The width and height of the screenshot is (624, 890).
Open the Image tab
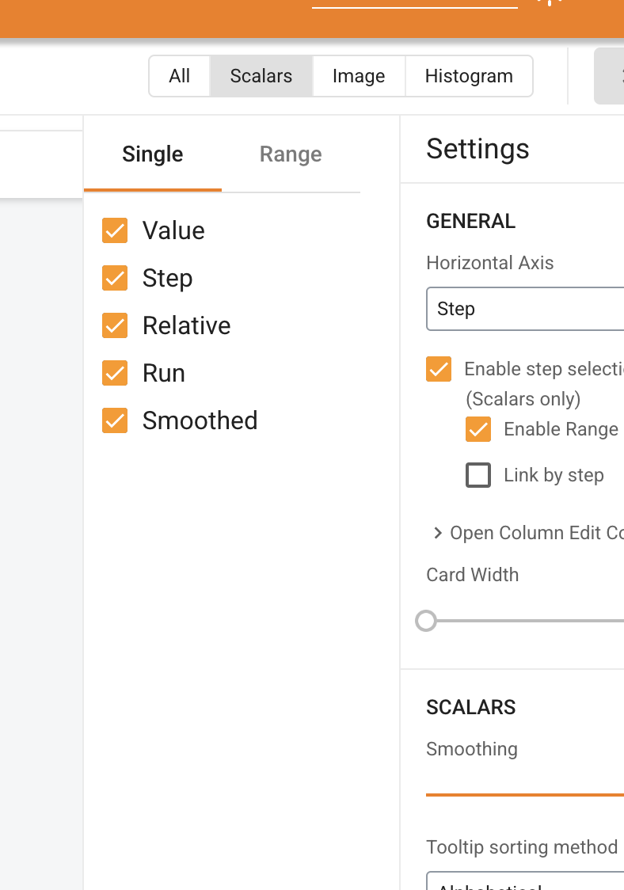click(x=358, y=75)
